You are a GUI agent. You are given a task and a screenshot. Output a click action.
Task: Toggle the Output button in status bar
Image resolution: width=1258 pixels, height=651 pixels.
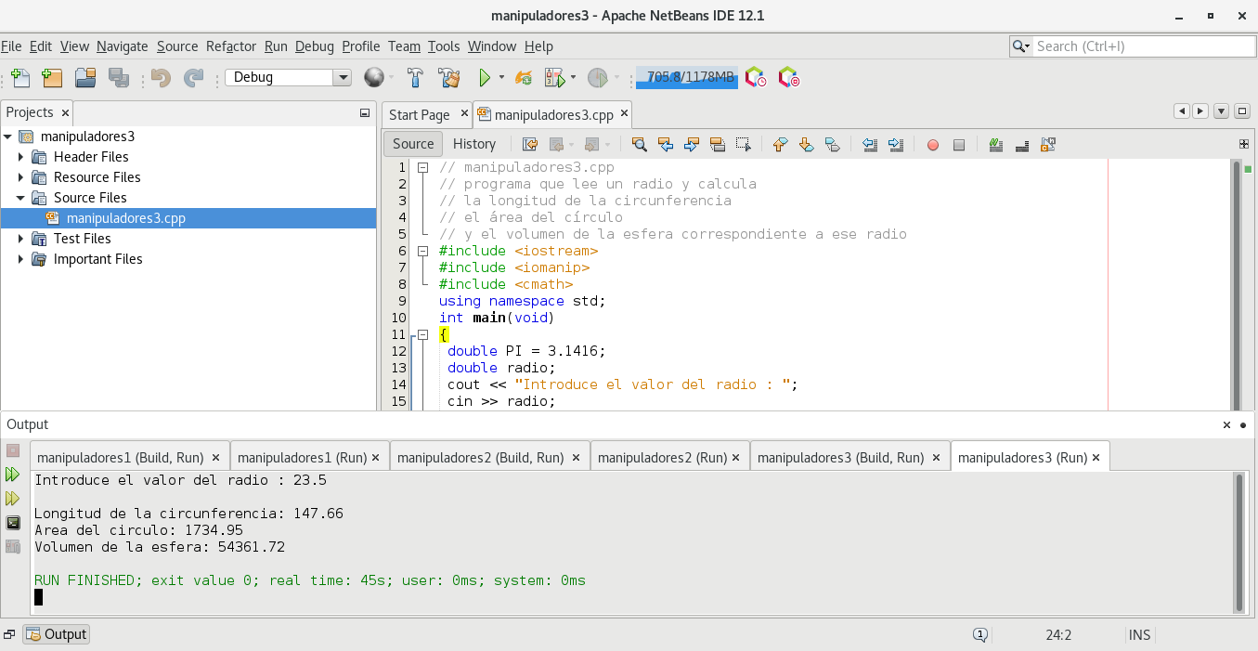pos(57,634)
